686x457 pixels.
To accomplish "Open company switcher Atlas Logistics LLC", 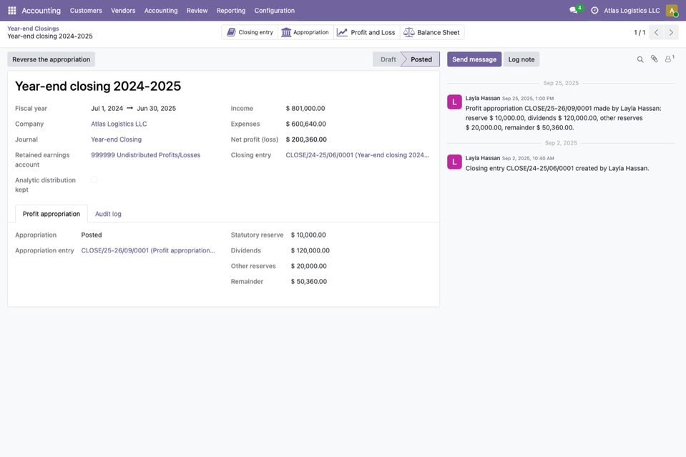I will point(632,11).
